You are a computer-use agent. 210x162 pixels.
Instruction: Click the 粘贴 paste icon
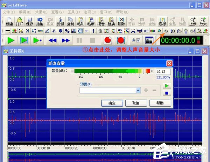click(x=80, y=22)
